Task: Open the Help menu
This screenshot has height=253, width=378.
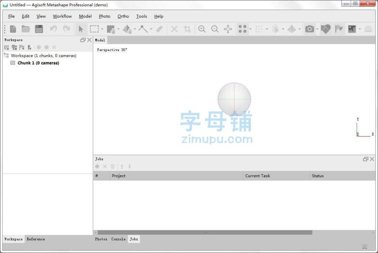Action: click(x=159, y=16)
